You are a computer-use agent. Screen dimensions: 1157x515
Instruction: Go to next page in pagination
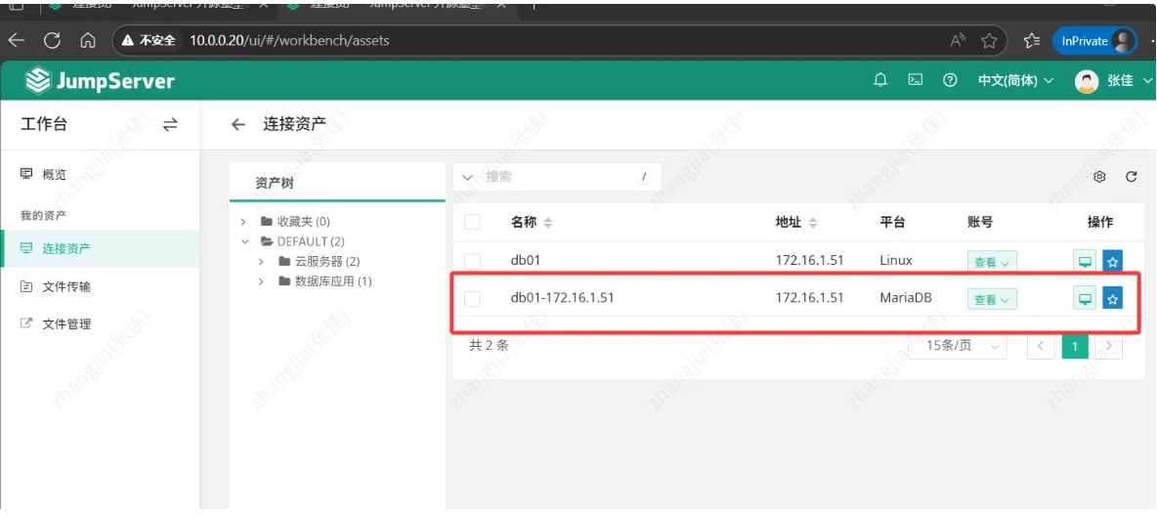(x=1109, y=346)
